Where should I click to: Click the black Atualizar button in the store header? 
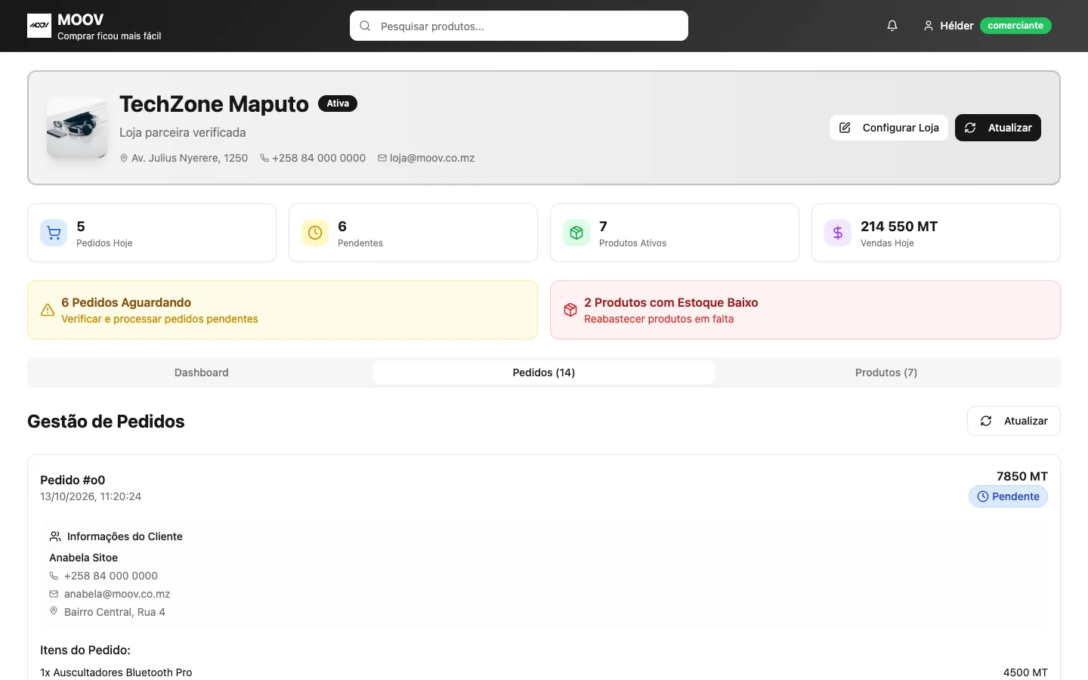click(998, 128)
